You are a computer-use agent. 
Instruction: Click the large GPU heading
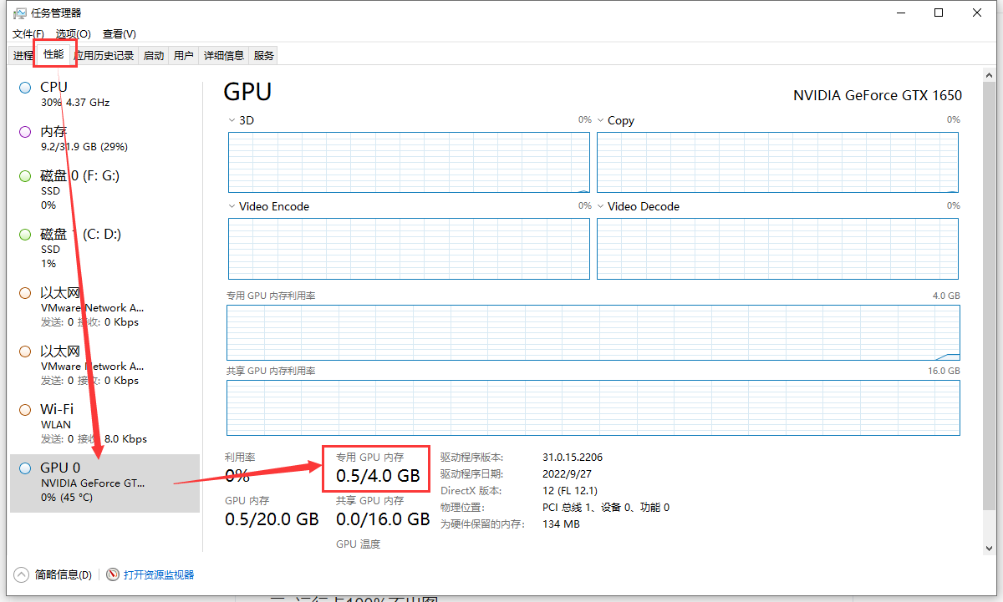(248, 92)
